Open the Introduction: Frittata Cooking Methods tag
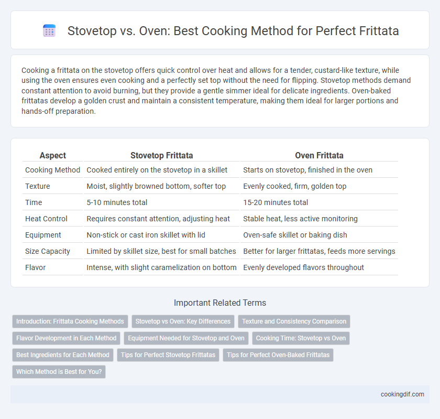The width and height of the screenshot is (440, 419). click(x=70, y=321)
